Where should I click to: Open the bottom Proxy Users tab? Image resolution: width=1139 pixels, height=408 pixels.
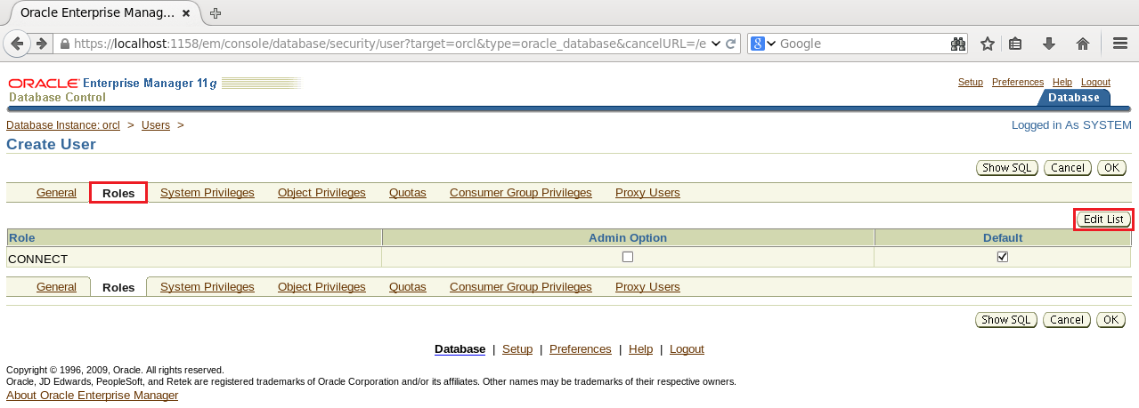pos(647,286)
